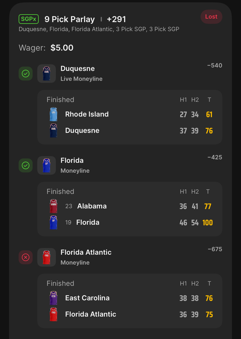Click the -675 Florida Atlantic odds
241x339 pixels.
(x=215, y=249)
